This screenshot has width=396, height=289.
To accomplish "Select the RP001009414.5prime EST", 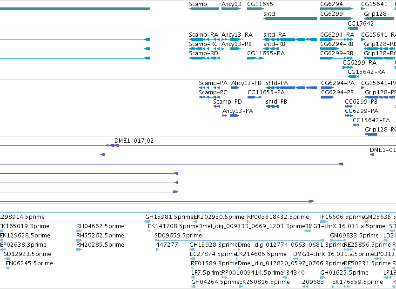I will (x=223, y=277).
